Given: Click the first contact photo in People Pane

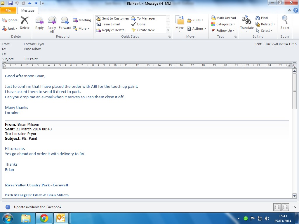Looking at the screenshot, I should point(277,207).
